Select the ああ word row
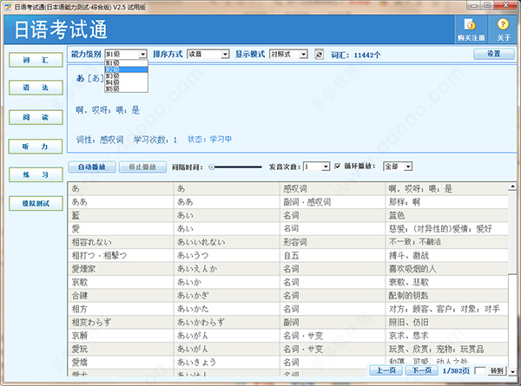The image size is (521, 386). tap(288, 202)
